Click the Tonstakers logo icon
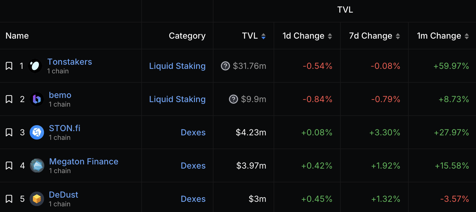This screenshot has height=212, width=476. click(x=35, y=66)
